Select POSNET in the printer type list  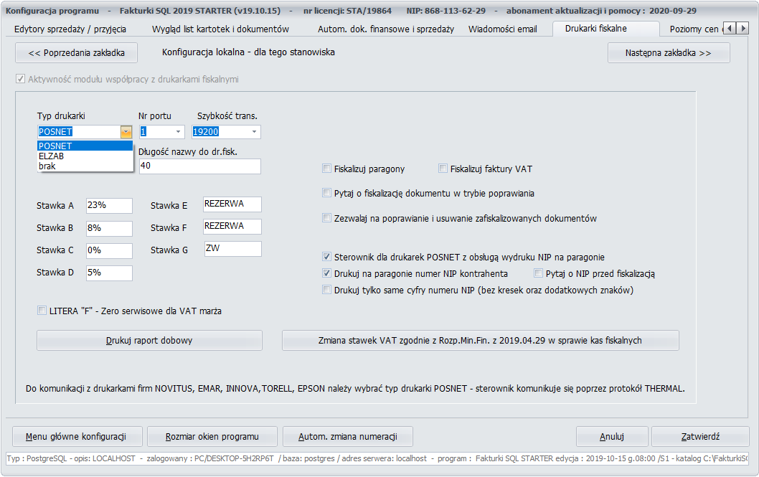85,146
